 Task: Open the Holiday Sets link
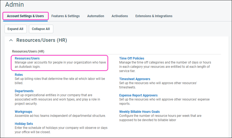(x=24, y=124)
